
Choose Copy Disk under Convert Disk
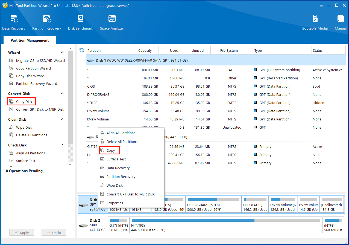pyautogui.click(x=22, y=102)
